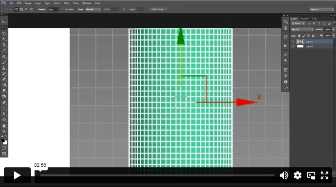Image resolution: width=336 pixels, height=187 pixels.
Task: Select the Brush tool
Action: point(4,62)
